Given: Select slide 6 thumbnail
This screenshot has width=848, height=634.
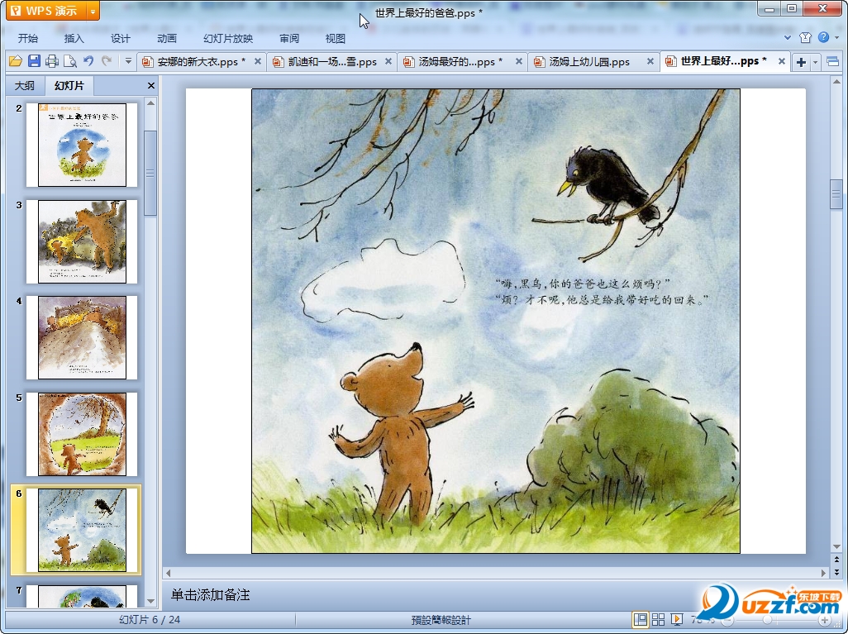Looking at the screenshot, I should point(82,530).
